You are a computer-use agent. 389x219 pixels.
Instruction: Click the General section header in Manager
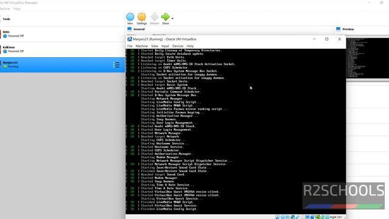point(139,29)
